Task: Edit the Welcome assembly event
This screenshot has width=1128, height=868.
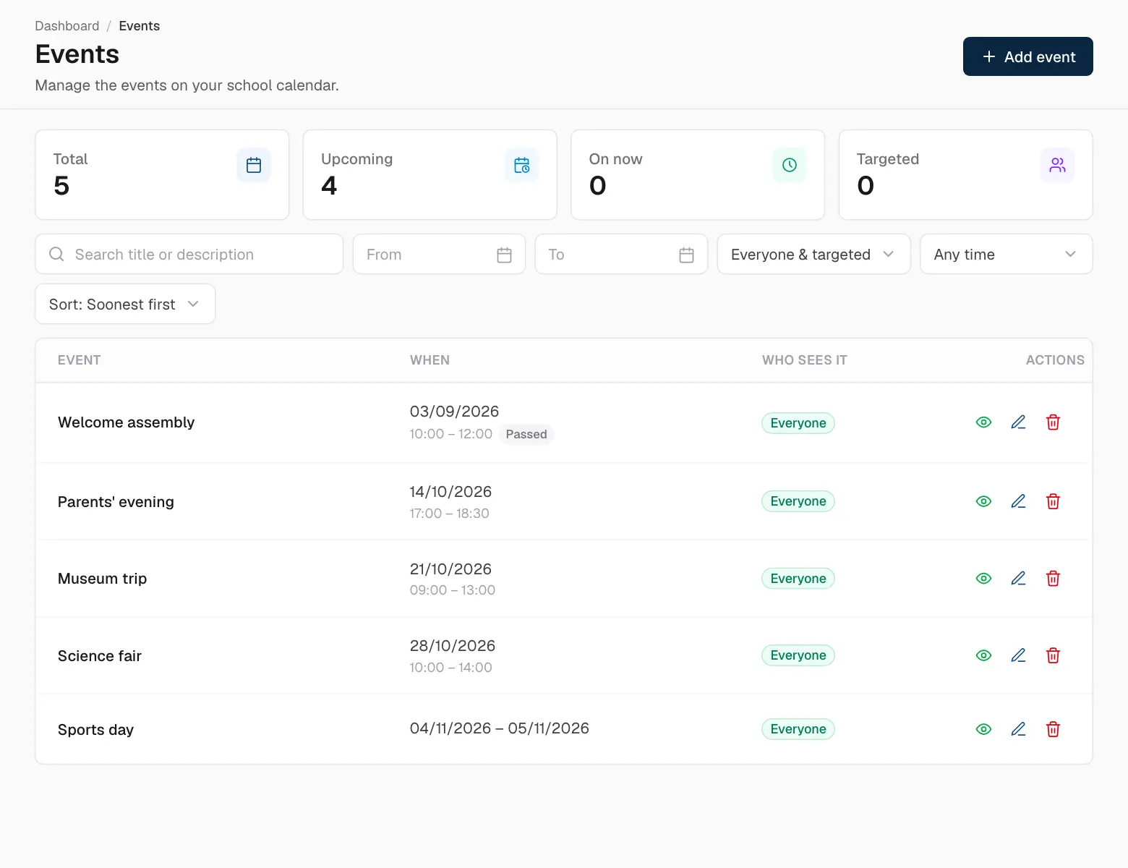Action: 1018,422
